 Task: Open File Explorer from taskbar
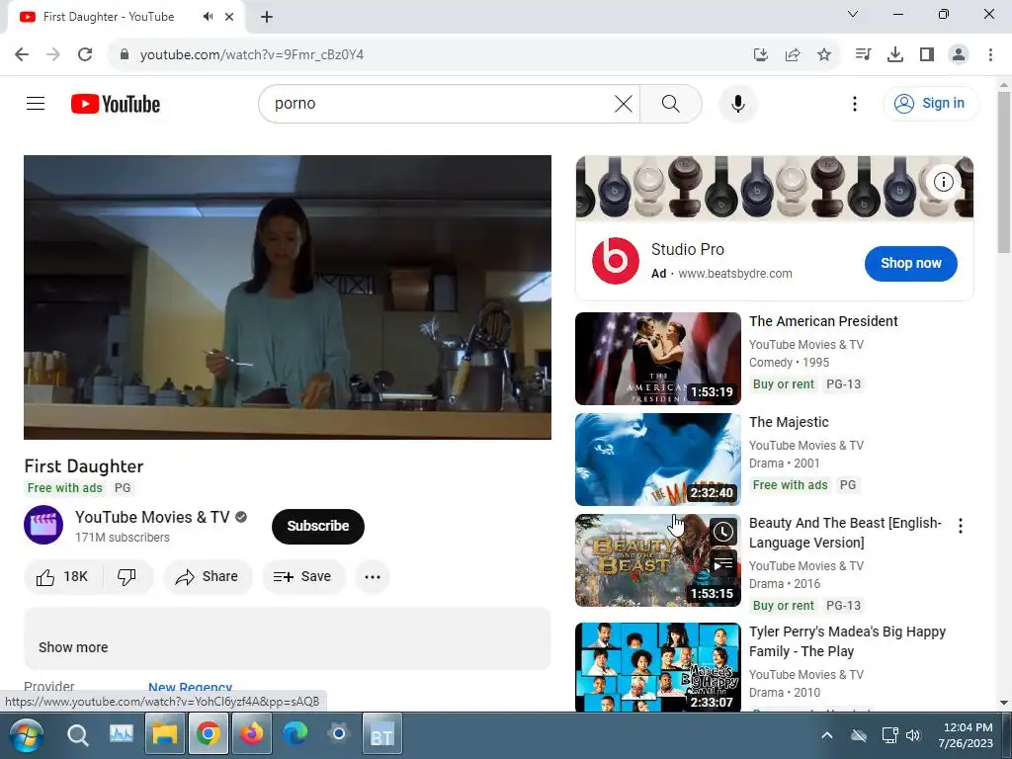click(165, 734)
